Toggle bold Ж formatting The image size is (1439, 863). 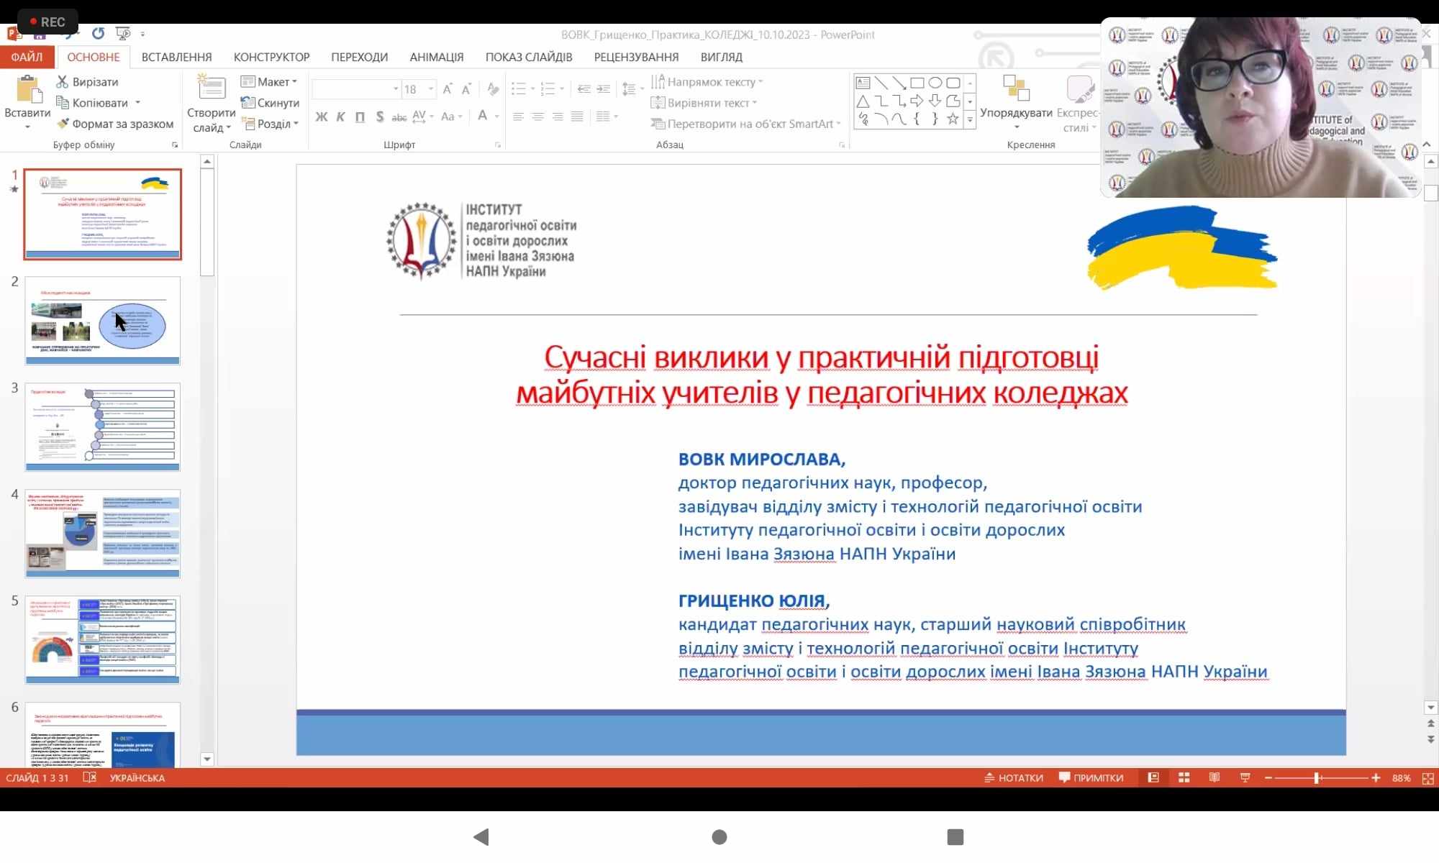pyautogui.click(x=321, y=117)
